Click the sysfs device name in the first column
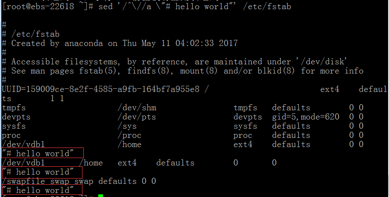Screen dimensions: 389x197 [x=14, y=126]
